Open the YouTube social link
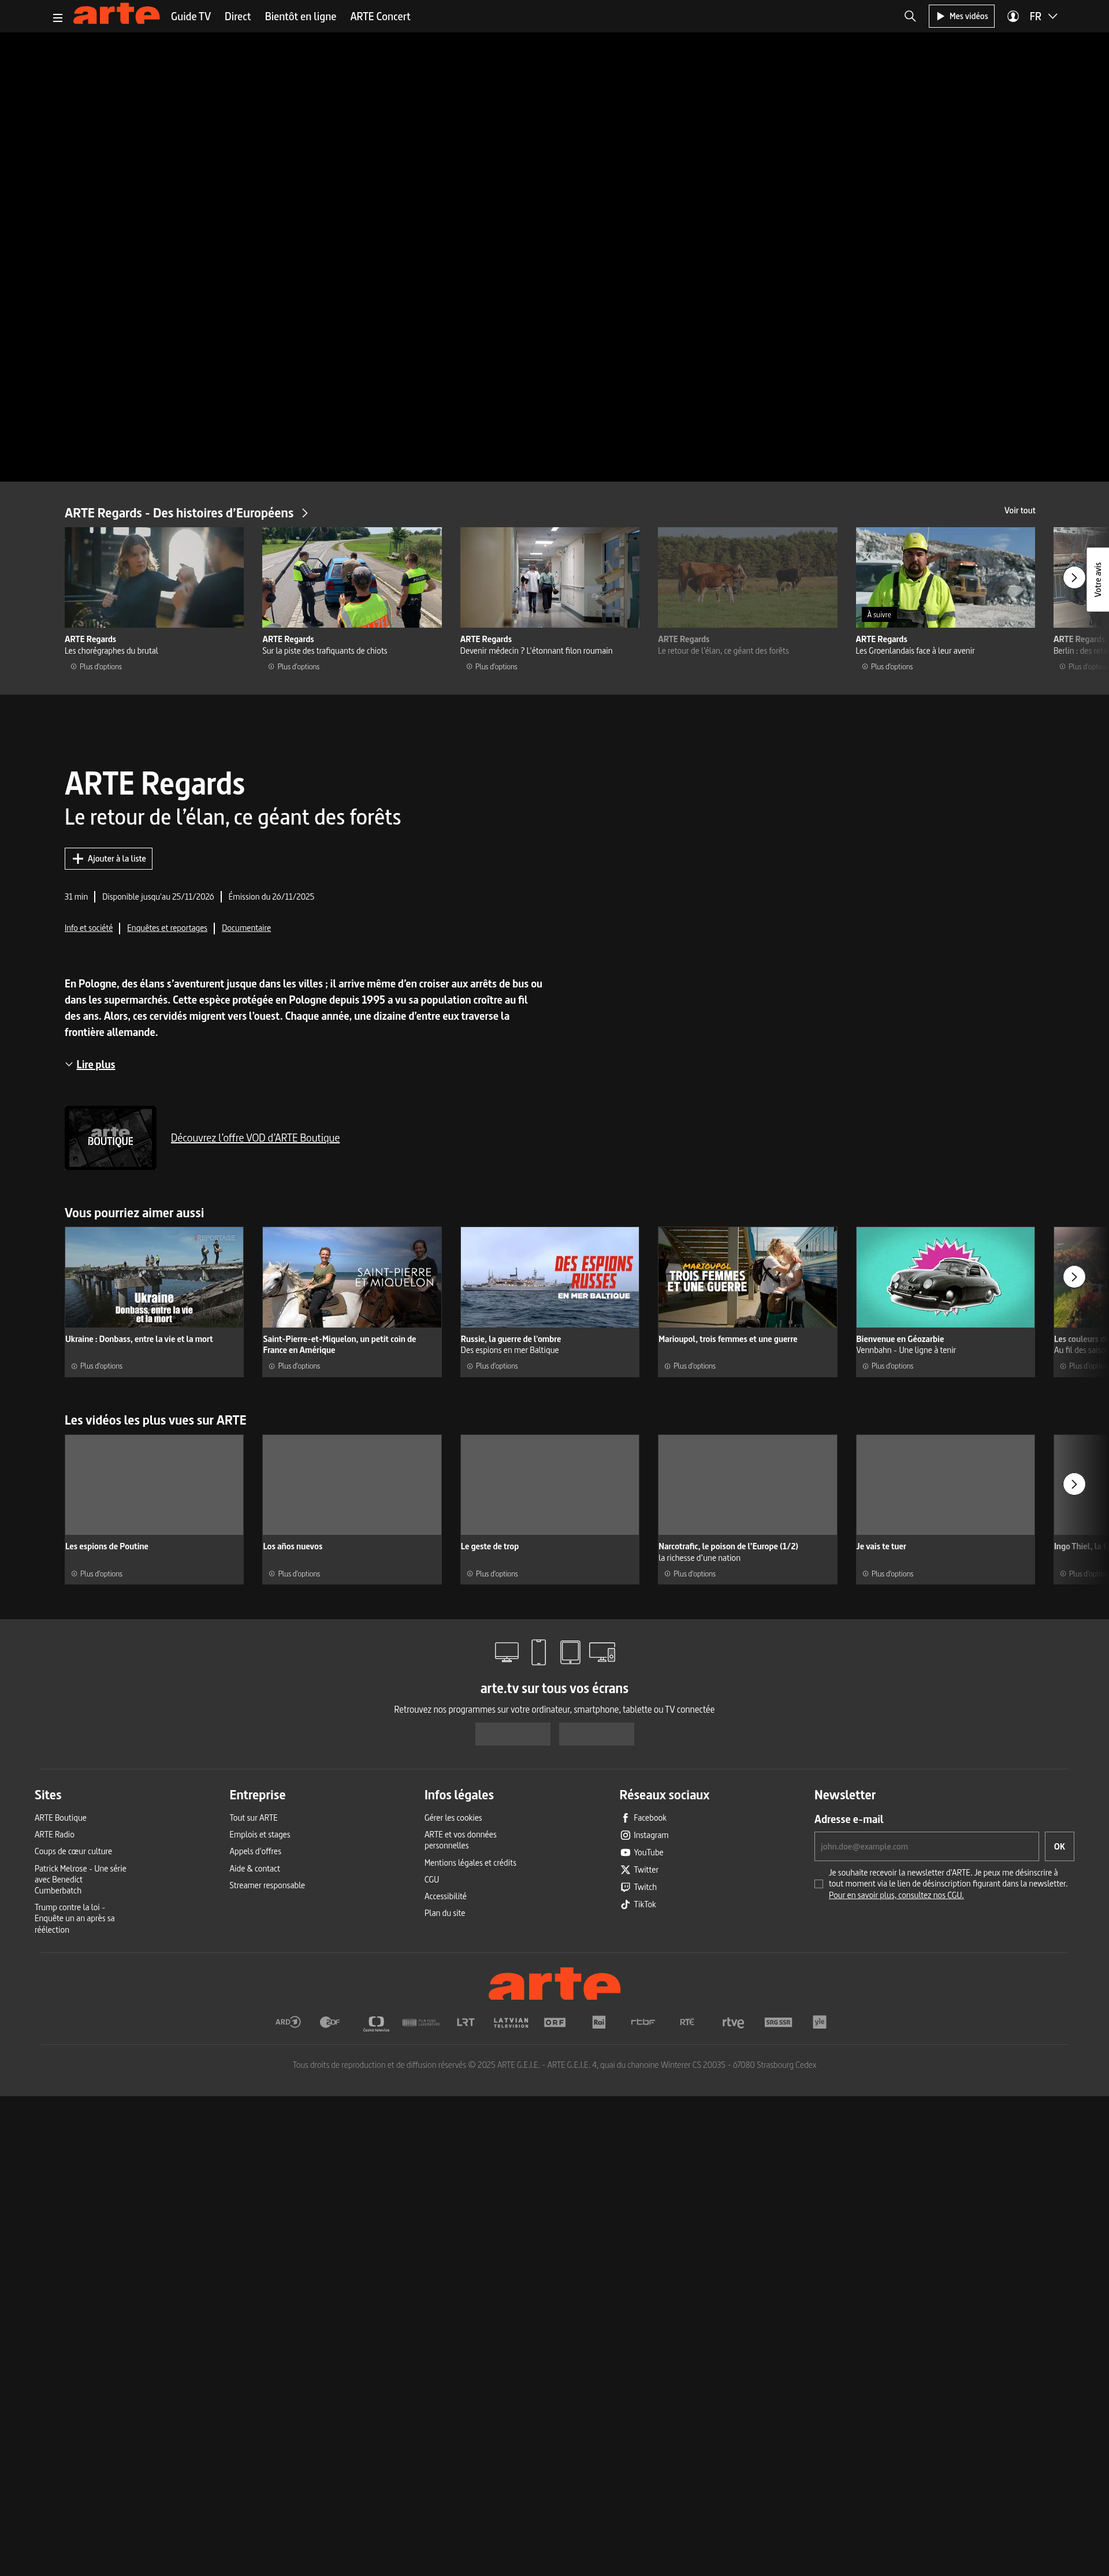This screenshot has width=1109, height=2576. point(647,1852)
